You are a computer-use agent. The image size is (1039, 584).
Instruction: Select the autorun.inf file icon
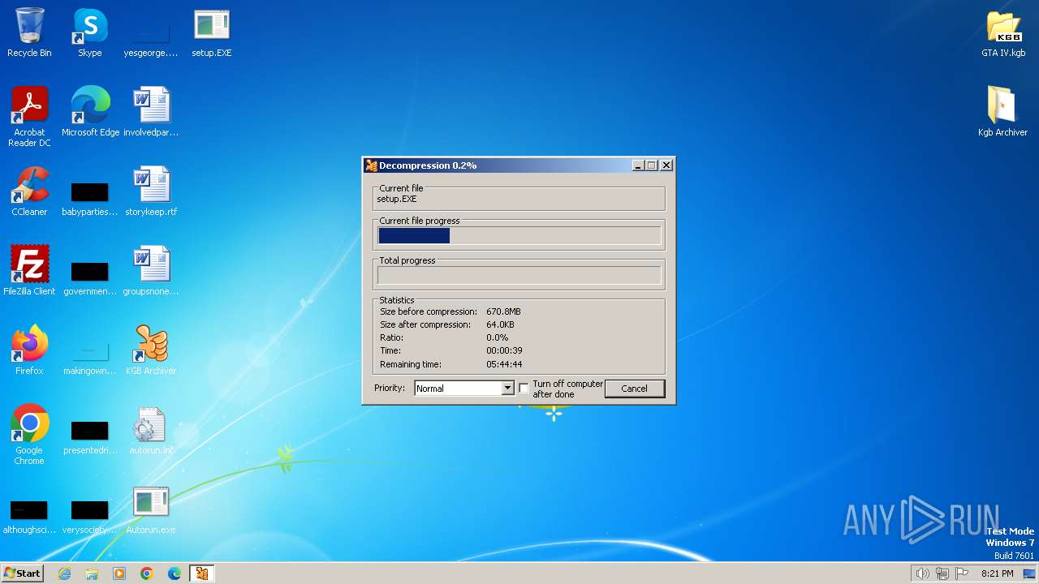click(x=151, y=430)
